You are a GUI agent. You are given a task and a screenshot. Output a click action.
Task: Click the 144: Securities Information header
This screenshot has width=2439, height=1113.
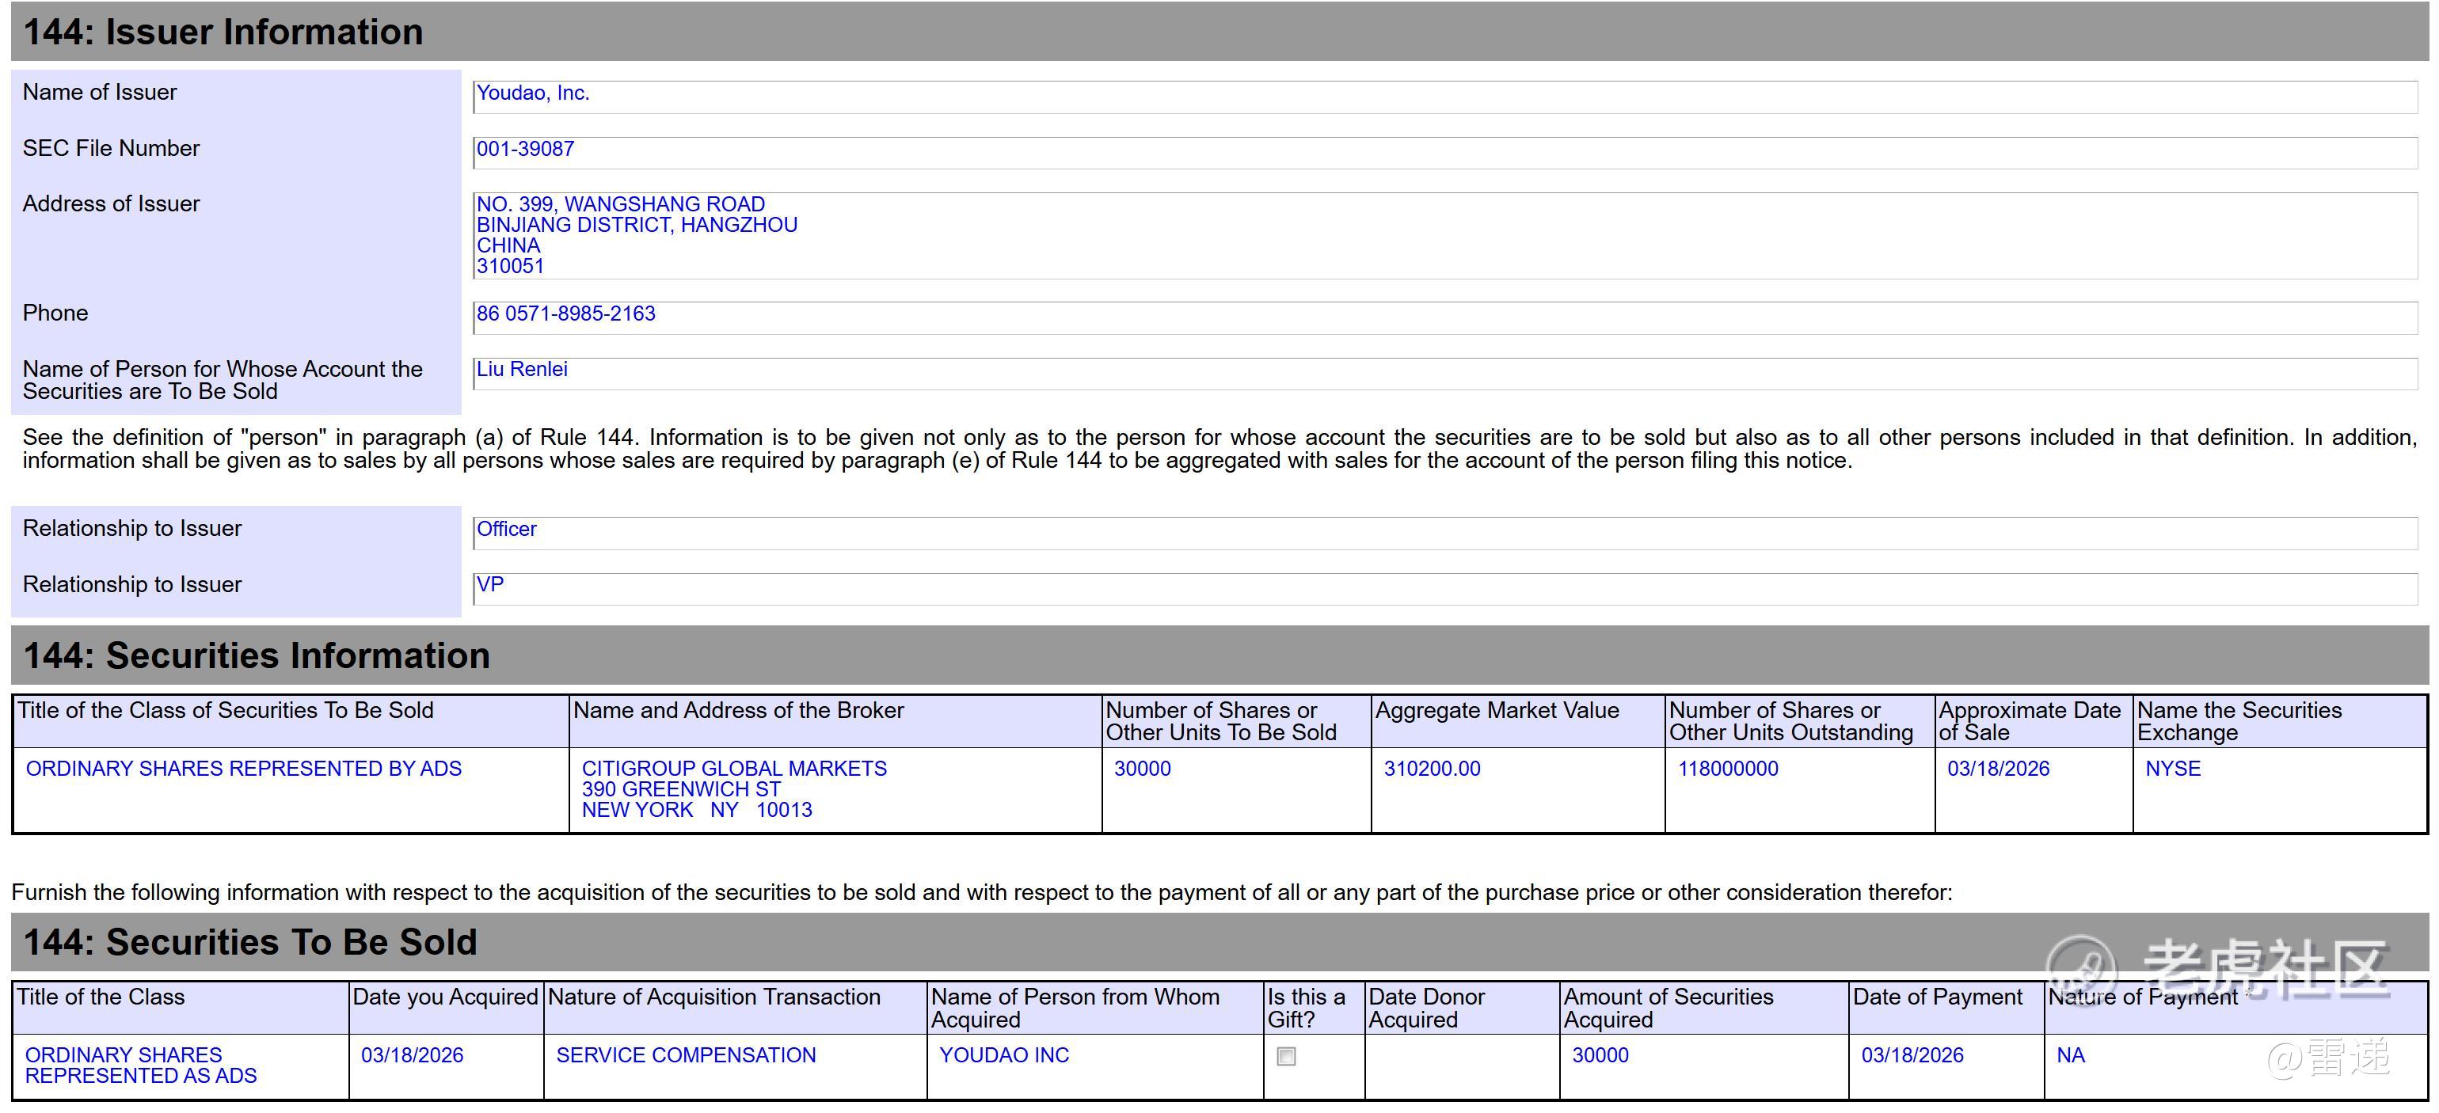[x=256, y=656]
